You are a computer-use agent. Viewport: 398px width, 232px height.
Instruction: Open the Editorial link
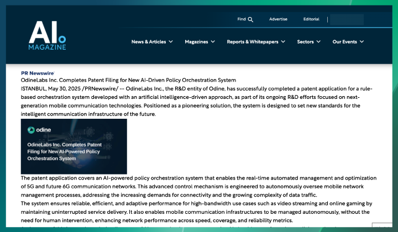311,19
